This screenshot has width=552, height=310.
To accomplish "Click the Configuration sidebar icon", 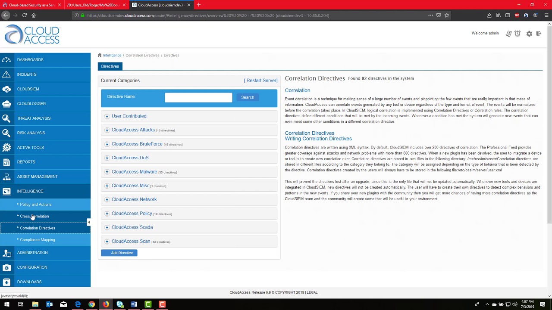I will pyautogui.click(x=6, y=267).
